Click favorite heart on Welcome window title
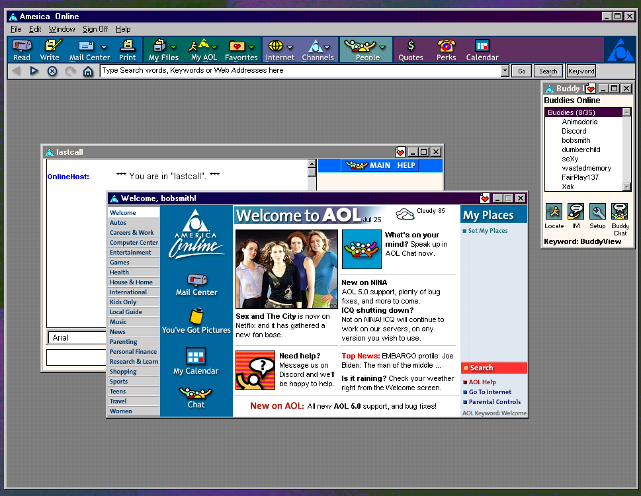The height and width of the screenshot is (496, 641). point(485,198)
